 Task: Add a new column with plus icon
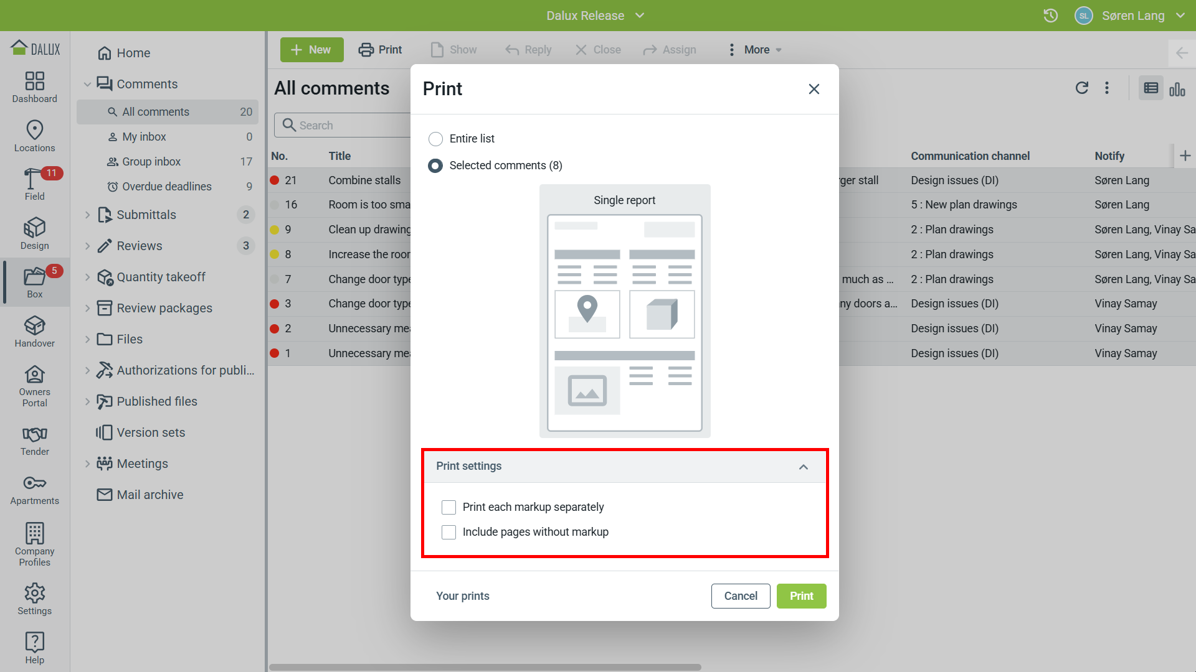1185,156
